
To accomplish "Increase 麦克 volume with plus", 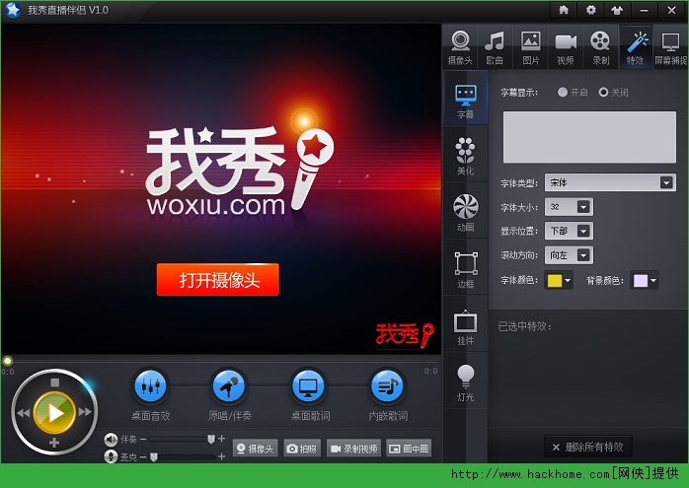I will tap(222, 456).
